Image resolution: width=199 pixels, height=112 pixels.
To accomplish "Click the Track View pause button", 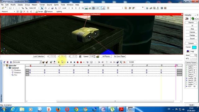I will tap(71, 62).
